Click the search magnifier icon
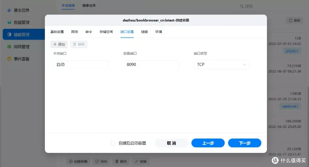The height and width of the screenshot is (167, 309). click(x=241, y=6)
